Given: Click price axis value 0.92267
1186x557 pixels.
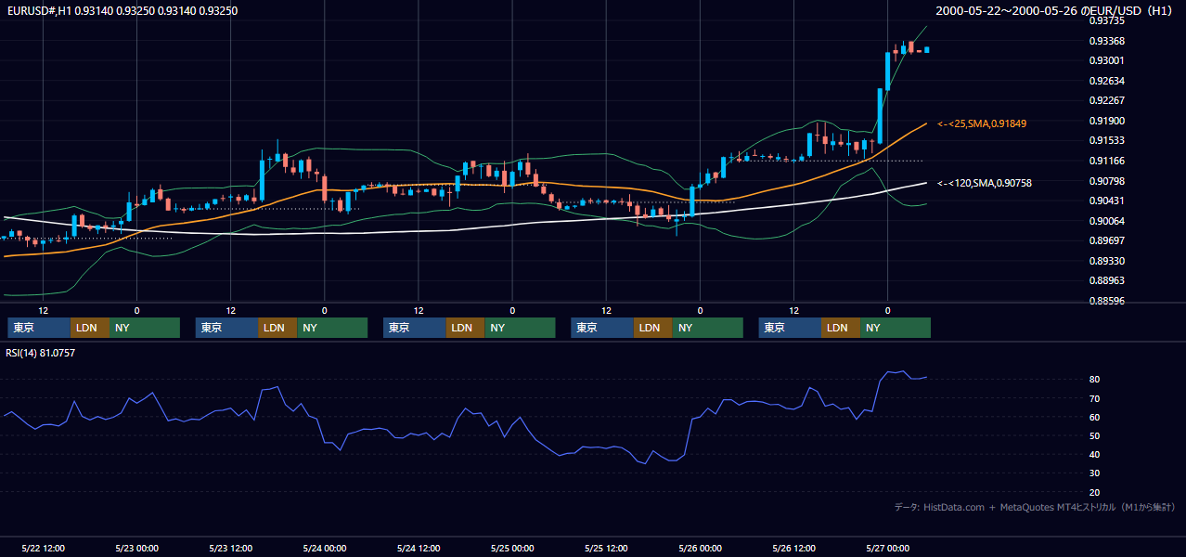Looking at the screenshot, I should [x=1108, y=101].
